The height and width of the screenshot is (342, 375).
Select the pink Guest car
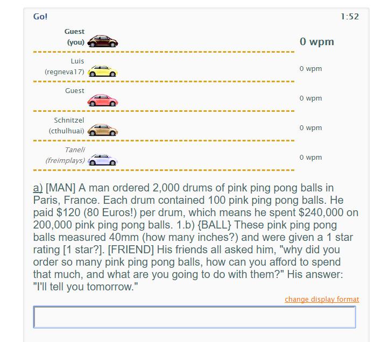(103, 101)
